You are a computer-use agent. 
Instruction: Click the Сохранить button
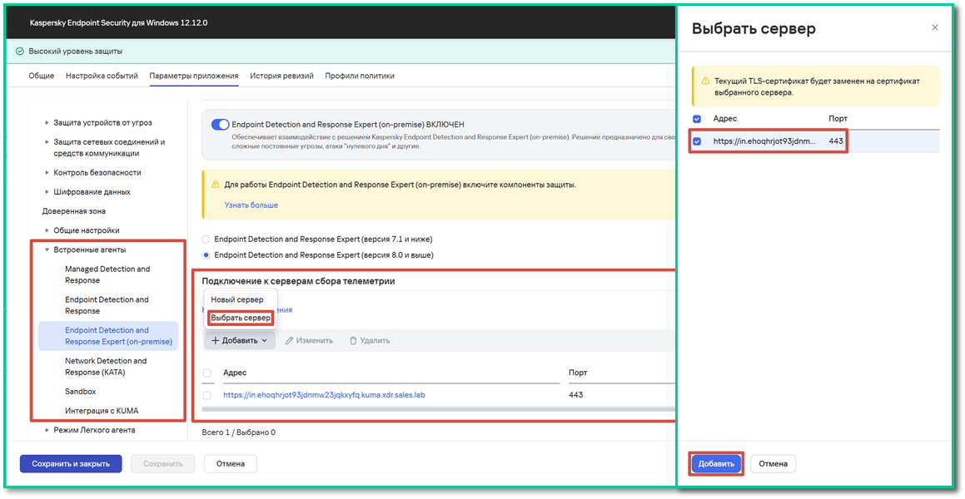coord(163,464)
